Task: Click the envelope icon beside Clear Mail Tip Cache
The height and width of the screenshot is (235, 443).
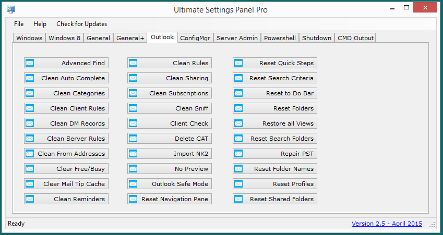Action: tap(30, 183)
